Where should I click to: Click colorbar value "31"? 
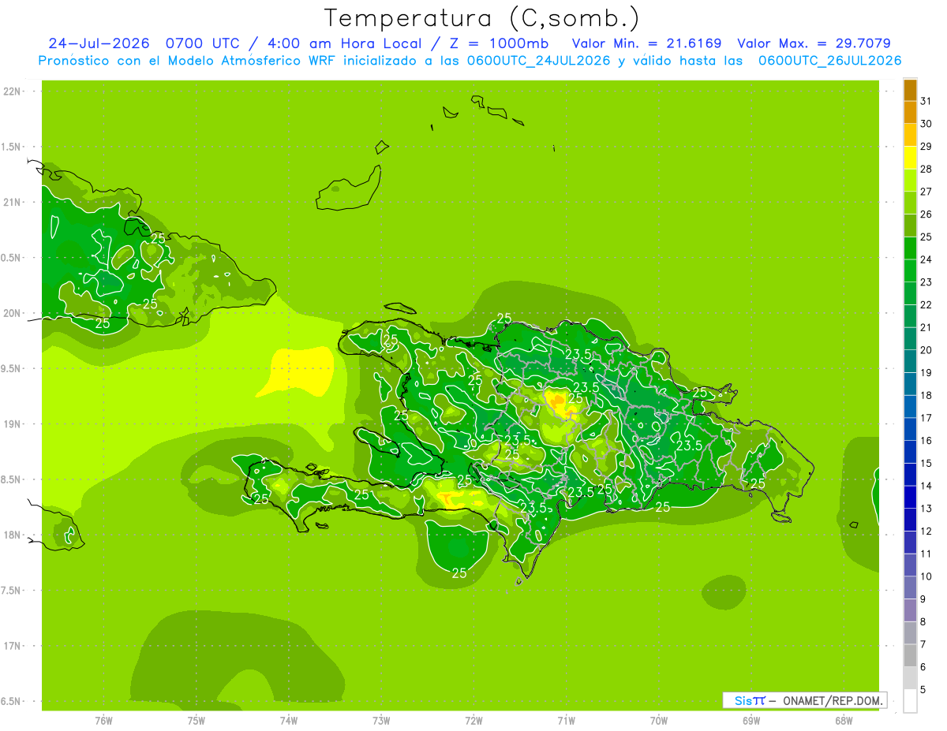[926, 101]
